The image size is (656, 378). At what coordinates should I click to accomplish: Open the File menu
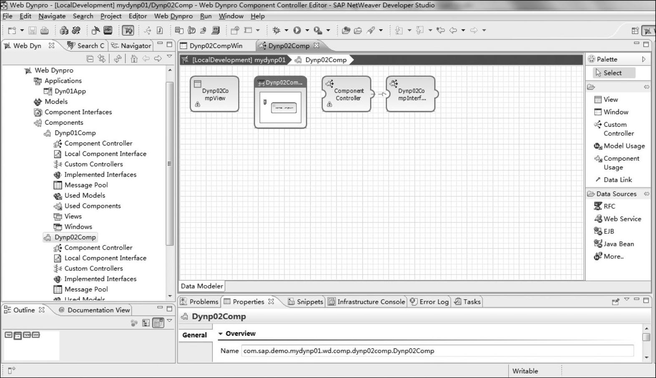click(x=8, y=16)
